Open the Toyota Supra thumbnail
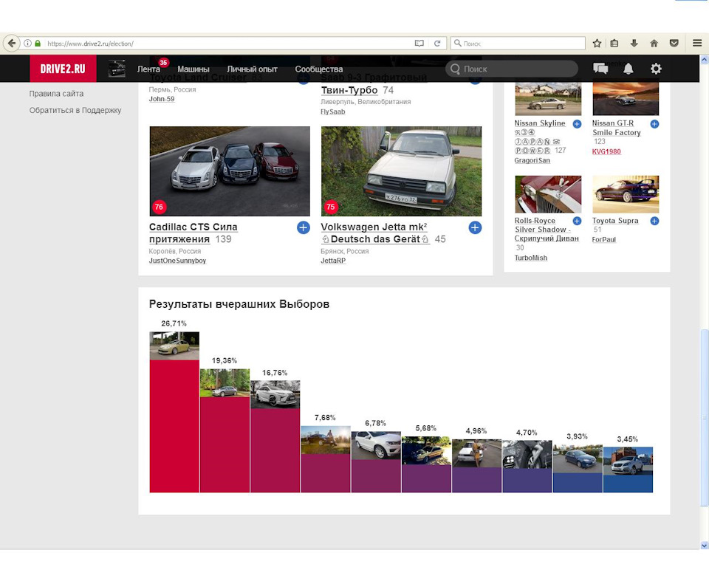Viewport: 709px width, 567px height. click(x=626, y=194)
